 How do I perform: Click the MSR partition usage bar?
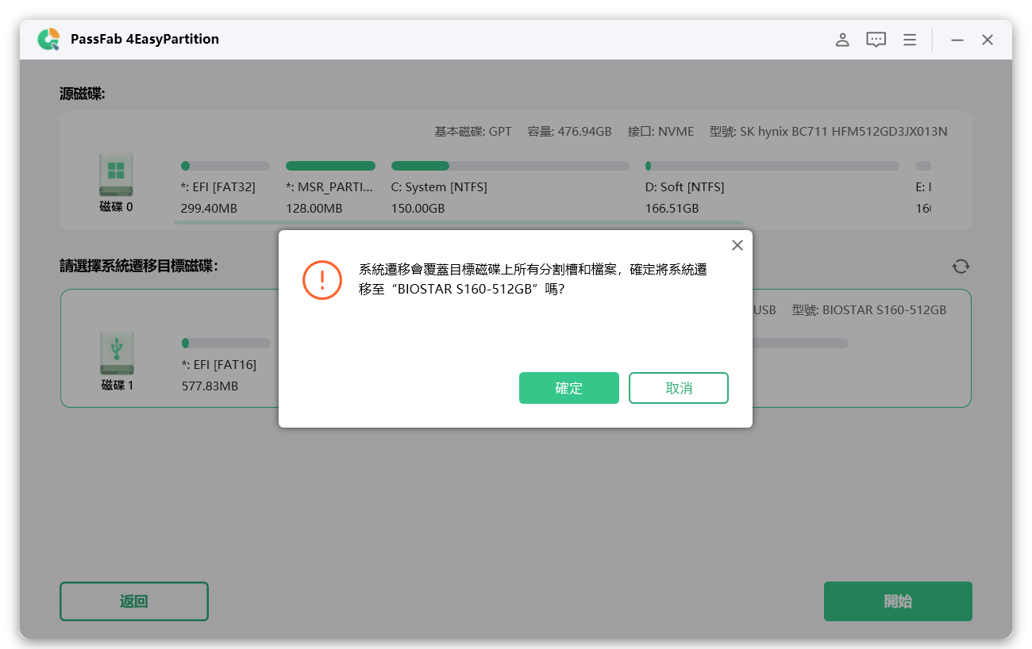(330, 166)
